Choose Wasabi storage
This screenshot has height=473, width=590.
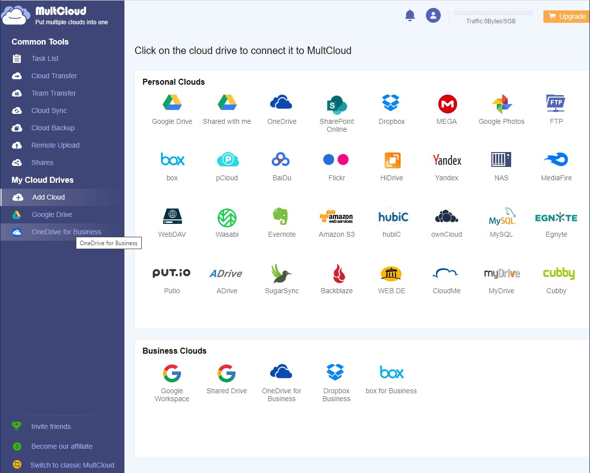point(227,222)
